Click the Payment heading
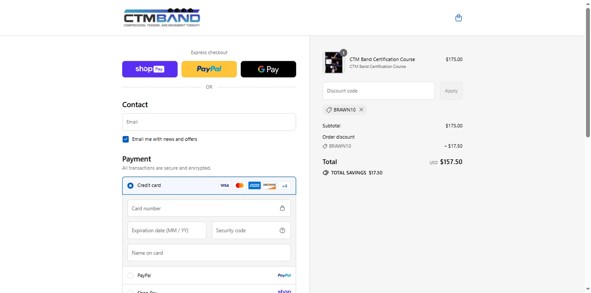This screenshot has width=591, height=293. coord(137,159)
